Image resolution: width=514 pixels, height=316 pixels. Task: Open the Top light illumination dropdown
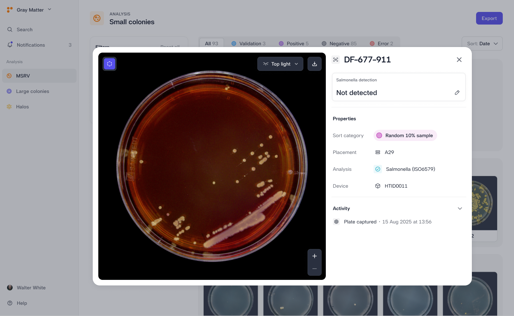[x=280, y=64]
